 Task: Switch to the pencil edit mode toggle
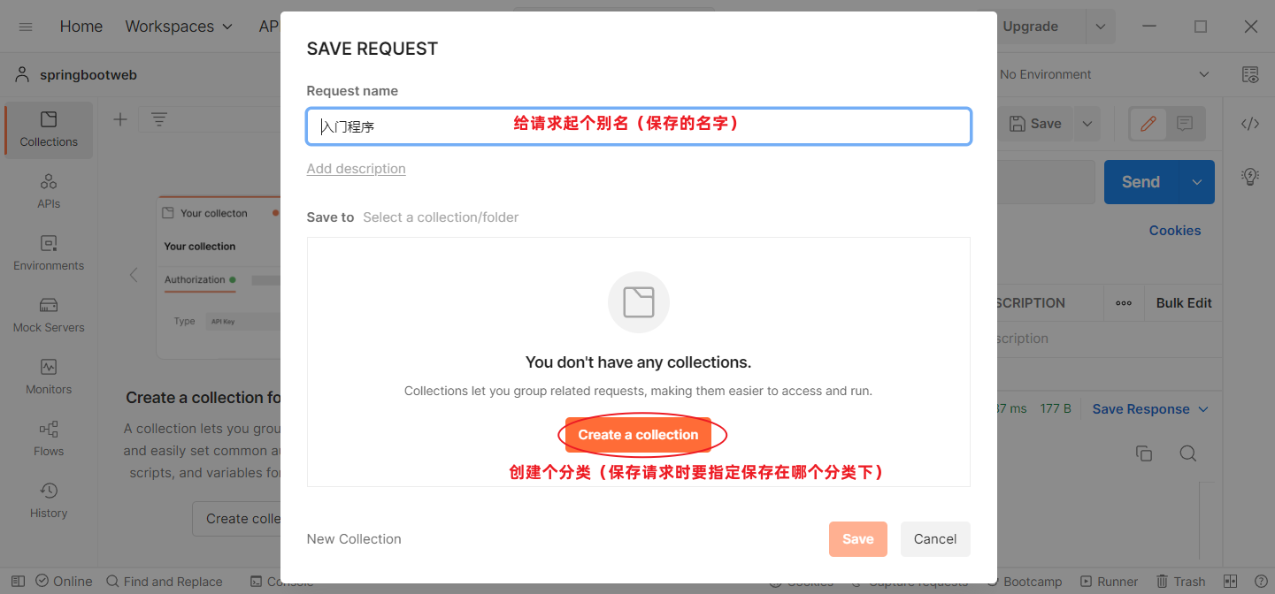coord(1148,124)
